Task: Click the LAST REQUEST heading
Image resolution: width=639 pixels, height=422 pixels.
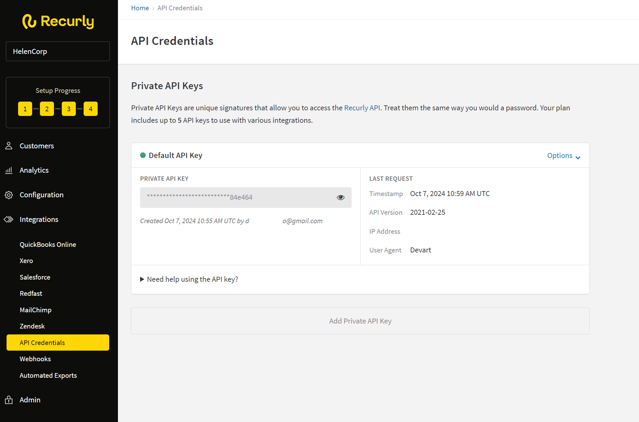Action: coord(391,179)
